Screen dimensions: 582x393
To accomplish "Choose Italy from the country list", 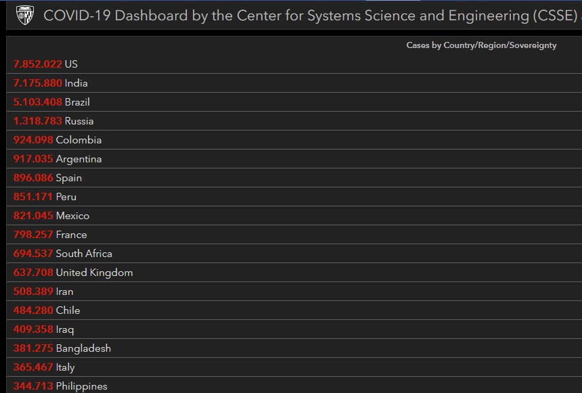I will pyautogui.click(x=44, y=367).
